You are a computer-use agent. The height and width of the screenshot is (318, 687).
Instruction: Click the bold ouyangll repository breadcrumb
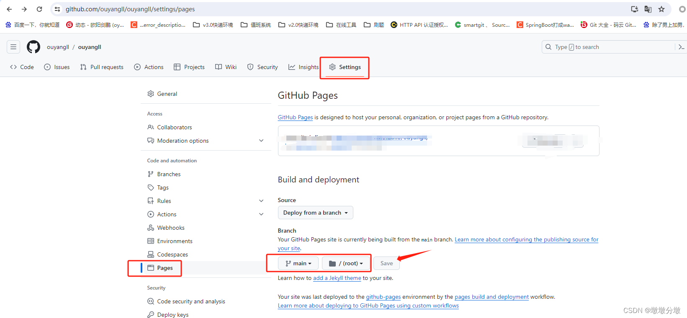coord(90,47)
